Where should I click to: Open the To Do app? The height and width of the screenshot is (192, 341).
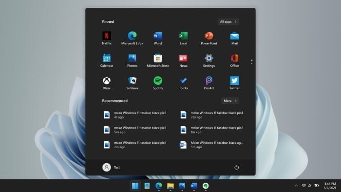click(x=183, y=83)
